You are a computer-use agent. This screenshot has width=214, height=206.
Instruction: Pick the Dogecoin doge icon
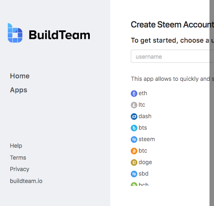tap(134, 163)
